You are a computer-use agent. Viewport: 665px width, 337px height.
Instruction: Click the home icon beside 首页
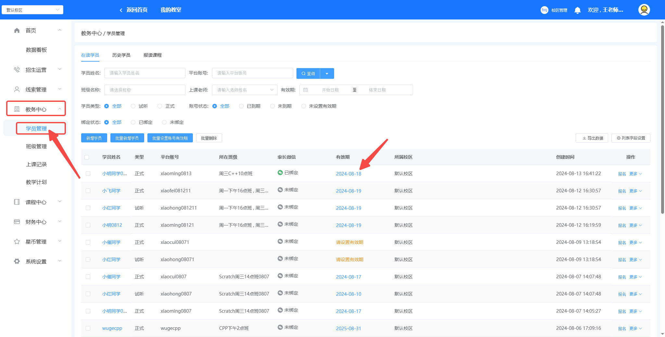tap(17, 30)
